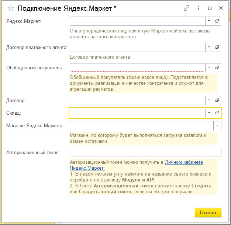This screenshot has height=225, width=231.
Task: Click the Склад: label
Action: (x=14, y=113)
